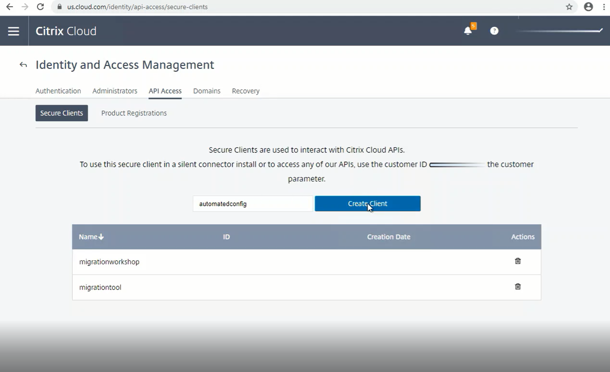Open browser three-dot menu
This screenshot has width=610, height=372.
coord(604,7)
